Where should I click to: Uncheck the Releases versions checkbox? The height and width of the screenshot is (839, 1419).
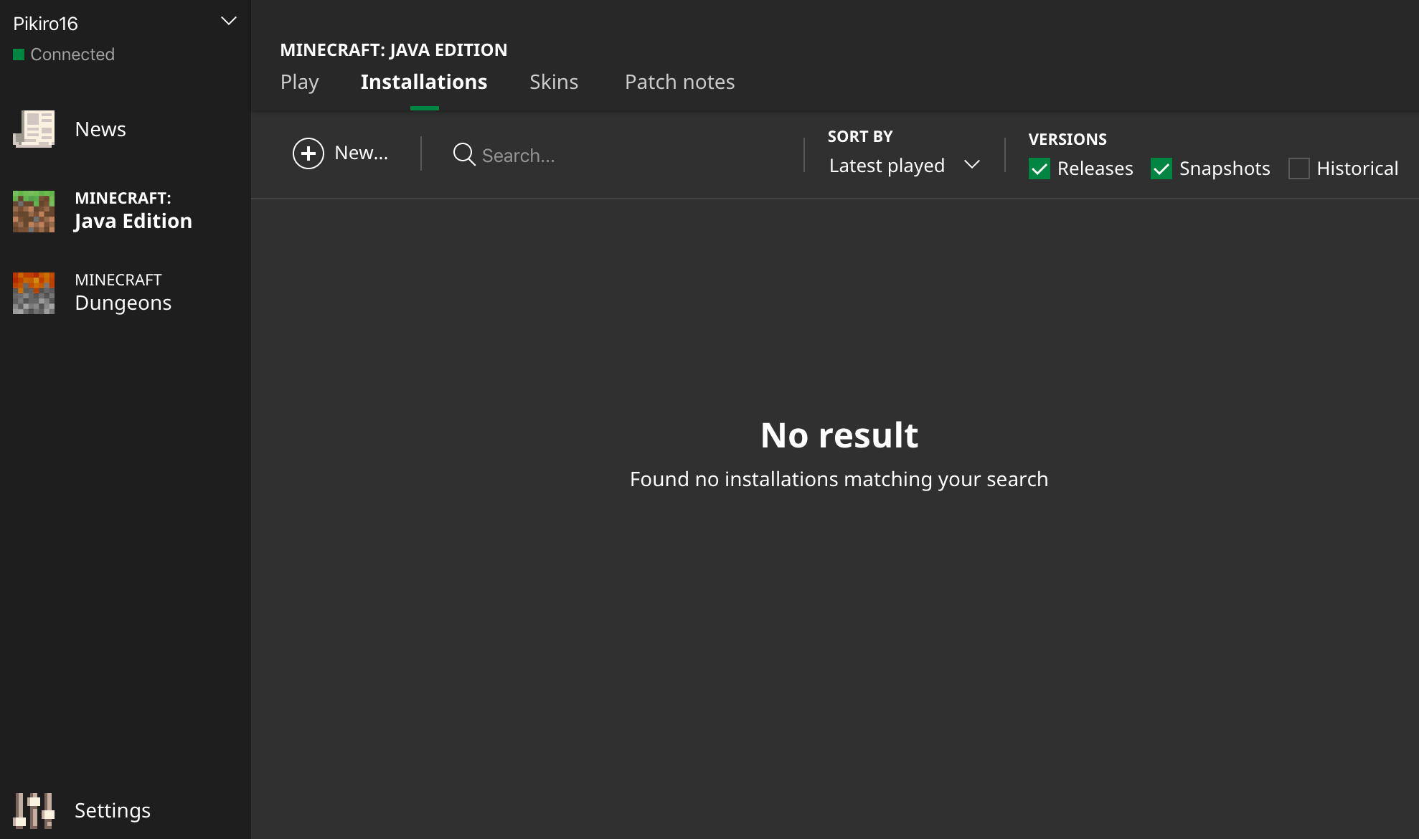pyautogui.click(x=1039, y=169)
